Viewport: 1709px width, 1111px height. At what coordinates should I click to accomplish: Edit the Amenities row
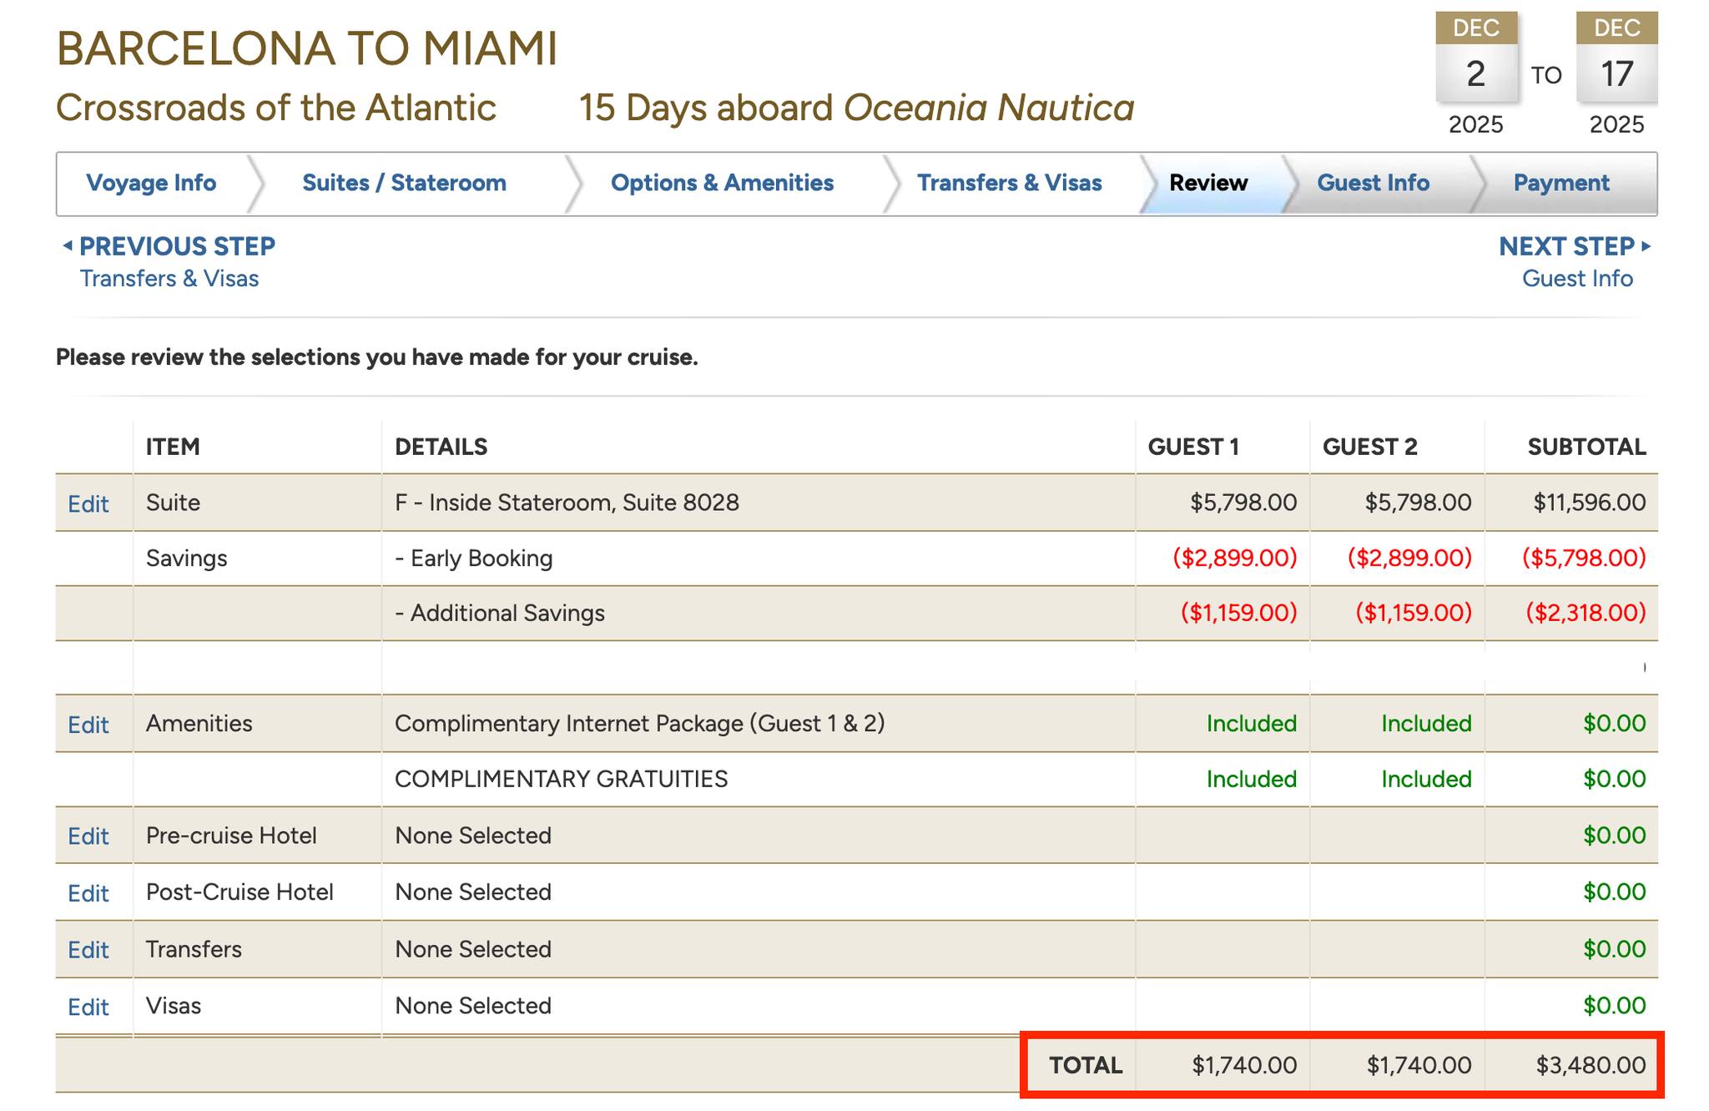coord(88,725)
